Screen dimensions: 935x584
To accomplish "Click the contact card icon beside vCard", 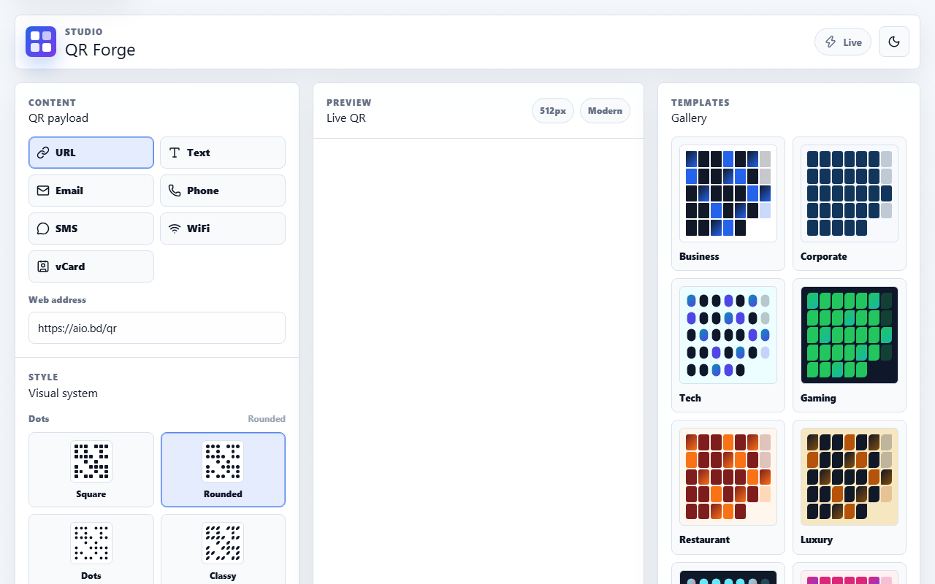I will tap(43, 266).
